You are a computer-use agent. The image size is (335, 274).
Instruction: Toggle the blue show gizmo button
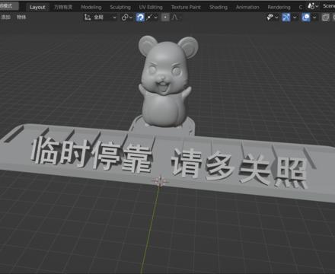tap(286, 18)
